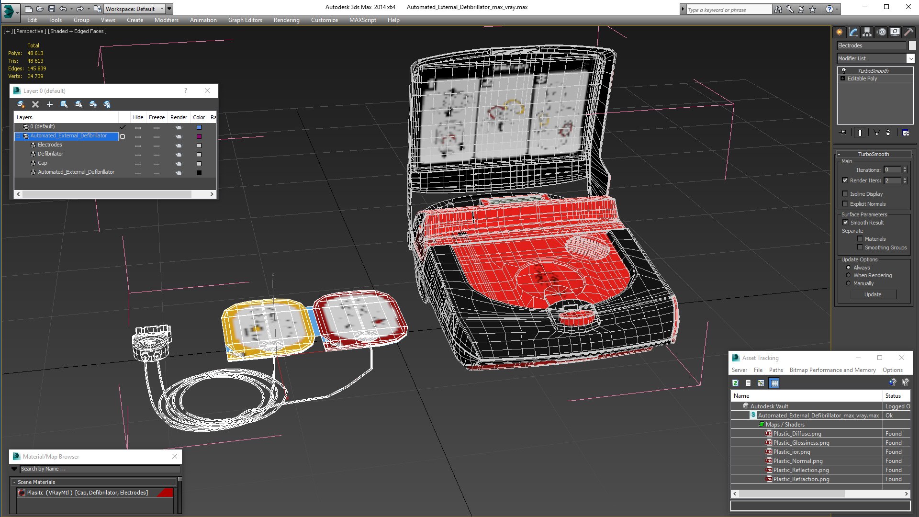The image size is (919, 517).
Task: Select the When Rendering update option
Action: coord(849,275)
